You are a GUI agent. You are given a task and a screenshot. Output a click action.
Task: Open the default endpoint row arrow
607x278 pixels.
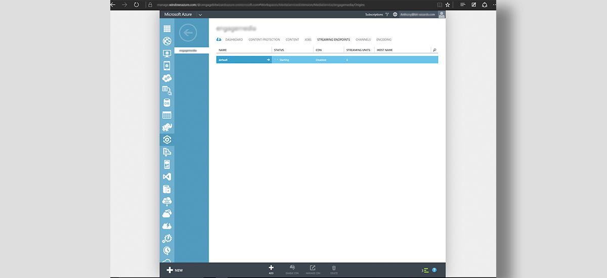point(269,60)
